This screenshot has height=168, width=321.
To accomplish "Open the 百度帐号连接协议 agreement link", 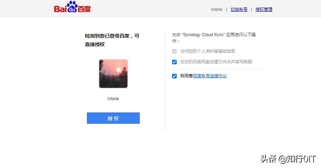I will point(210,76).
